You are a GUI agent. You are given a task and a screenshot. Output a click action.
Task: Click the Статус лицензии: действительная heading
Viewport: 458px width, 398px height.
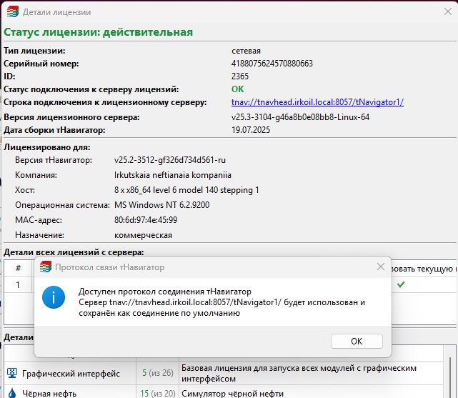pyautogui.click(x=98, y=32)
